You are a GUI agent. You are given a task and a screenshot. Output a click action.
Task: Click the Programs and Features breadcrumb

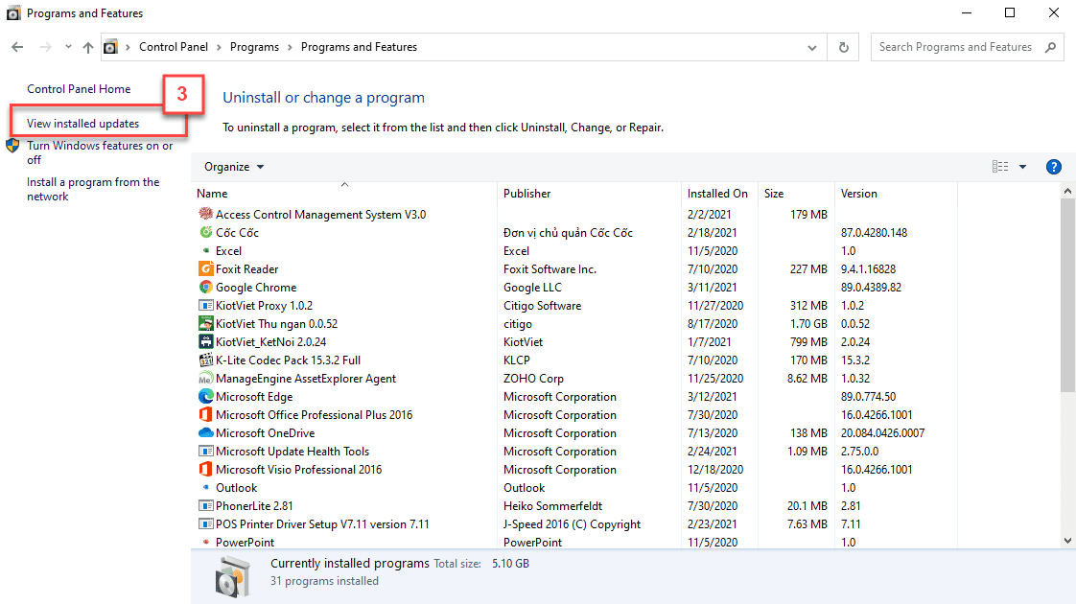click(359, 47)
